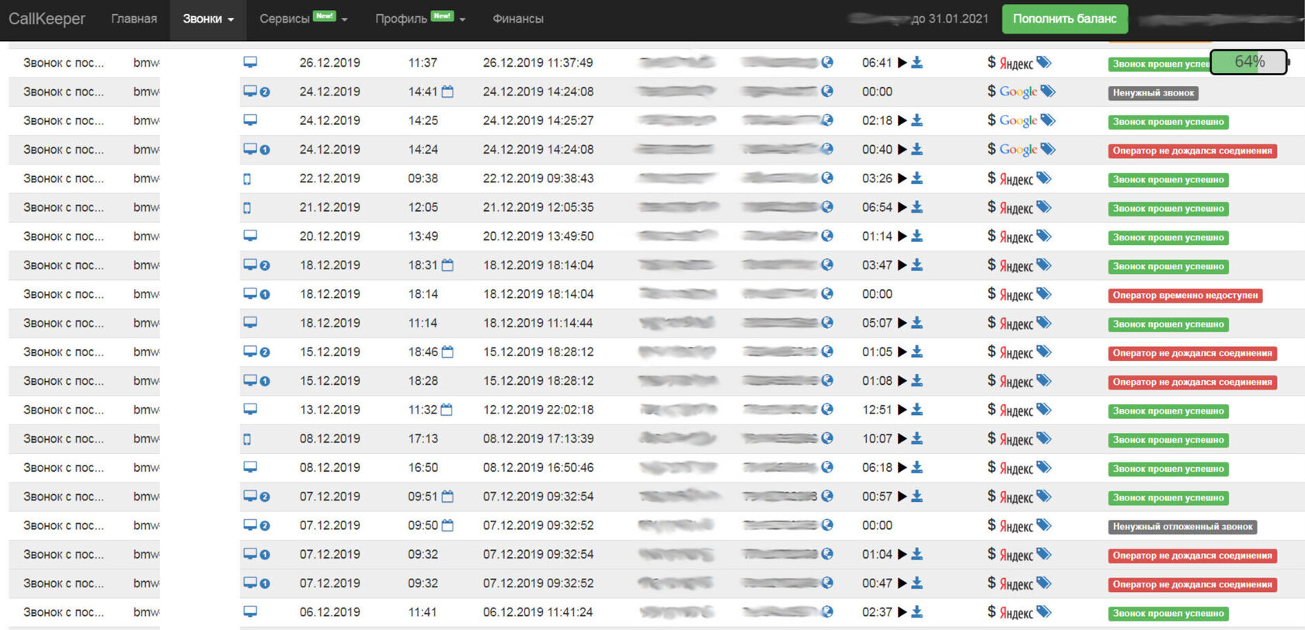
Task: Play the 02:18 call recording
Action: pos(902,121)
